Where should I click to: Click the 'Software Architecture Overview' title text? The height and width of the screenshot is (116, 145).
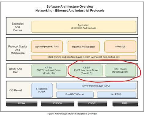click(x=70, y=7)
